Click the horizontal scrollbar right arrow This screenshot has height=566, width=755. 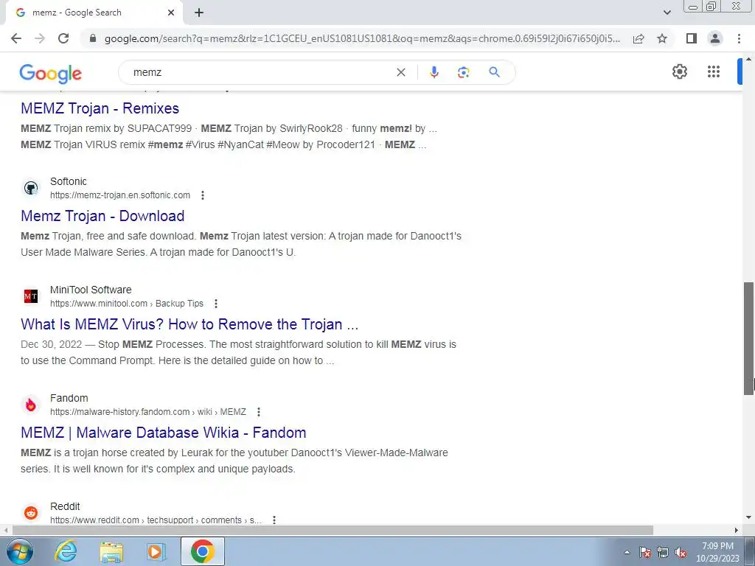click(737, 530)
